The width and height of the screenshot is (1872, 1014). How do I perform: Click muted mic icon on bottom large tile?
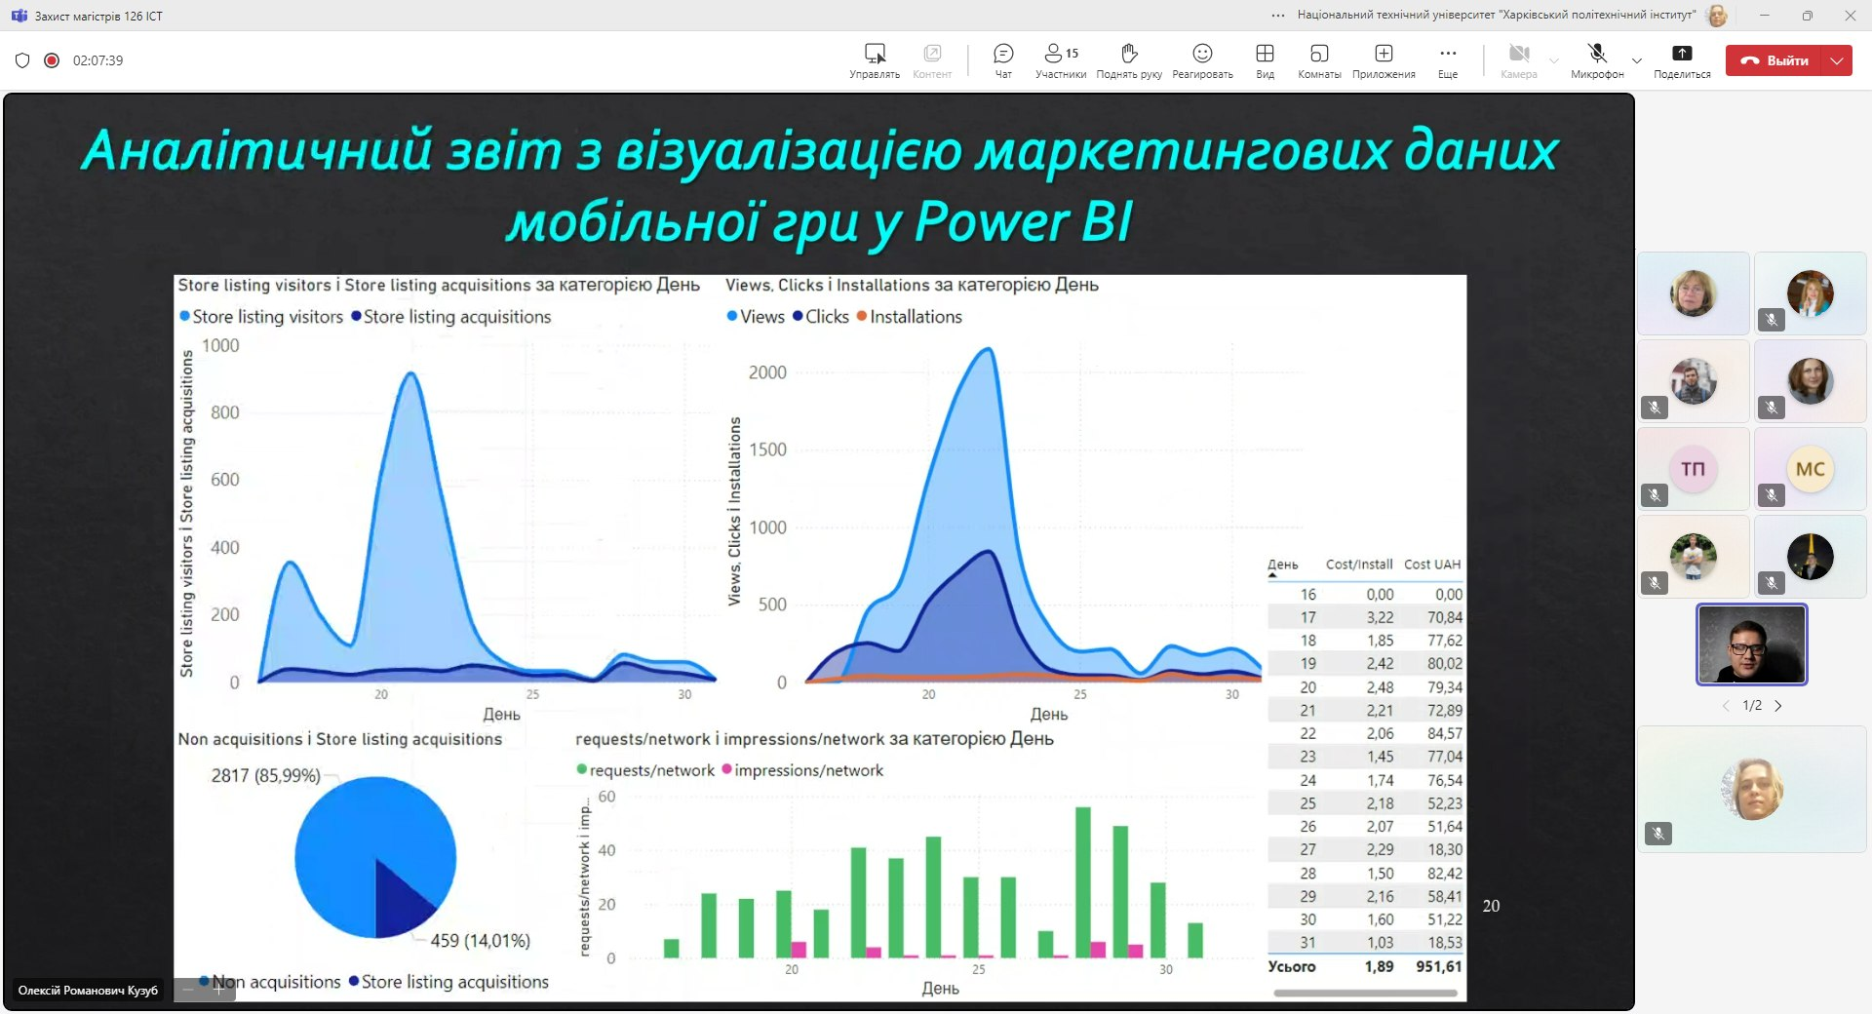coord(1658,834)
